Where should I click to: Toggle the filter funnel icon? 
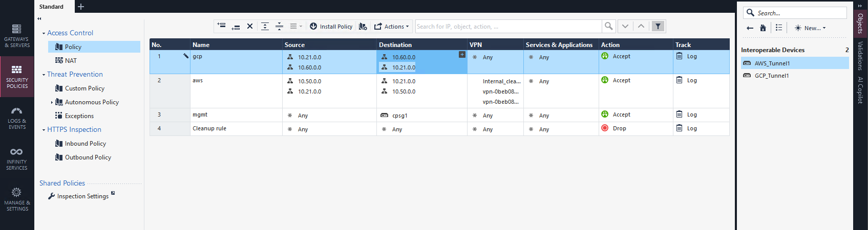pyautogui.click(x=658, y=26)
